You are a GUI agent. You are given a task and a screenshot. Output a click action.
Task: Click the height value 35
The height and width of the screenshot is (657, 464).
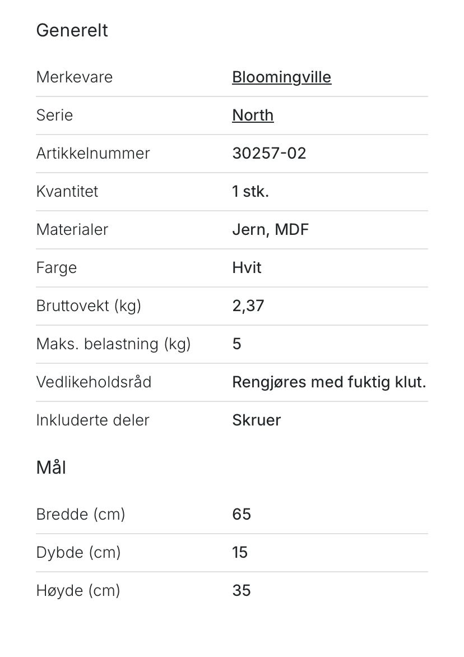point(242,591)
